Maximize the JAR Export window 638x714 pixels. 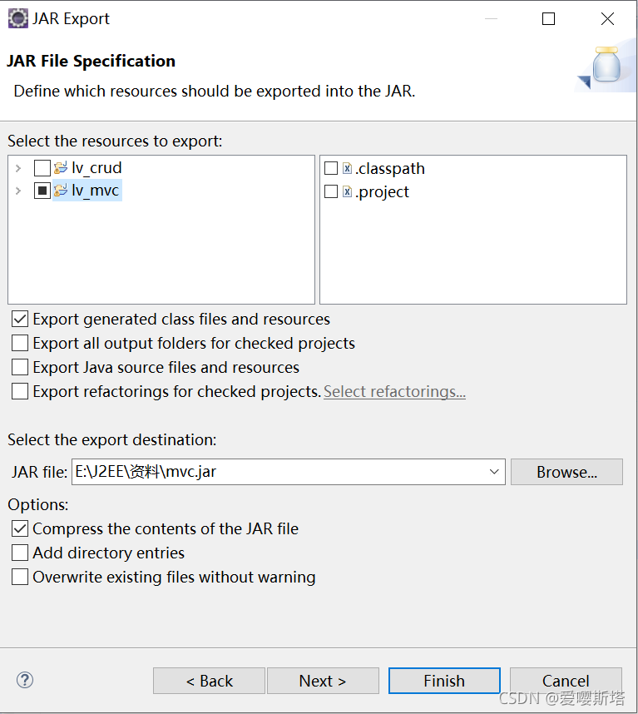[x=548, y=18]
